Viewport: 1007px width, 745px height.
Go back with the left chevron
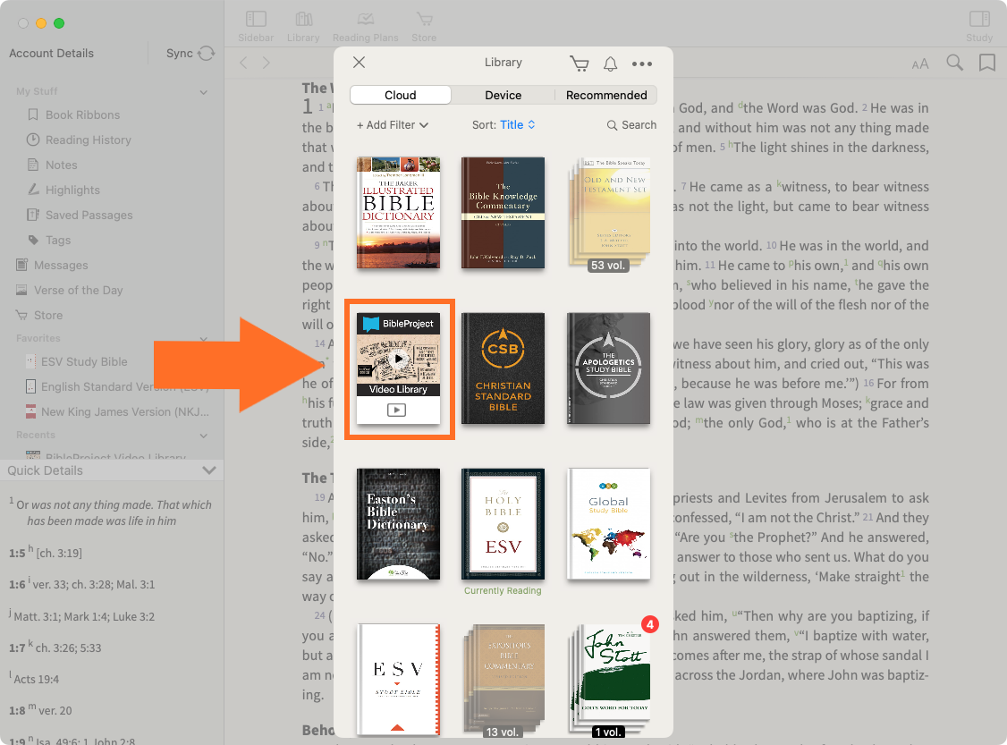[243, 63]
